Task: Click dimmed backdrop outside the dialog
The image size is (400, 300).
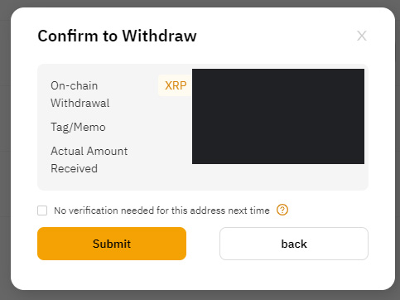Action: pyautogui.click(x=5, y=150)
